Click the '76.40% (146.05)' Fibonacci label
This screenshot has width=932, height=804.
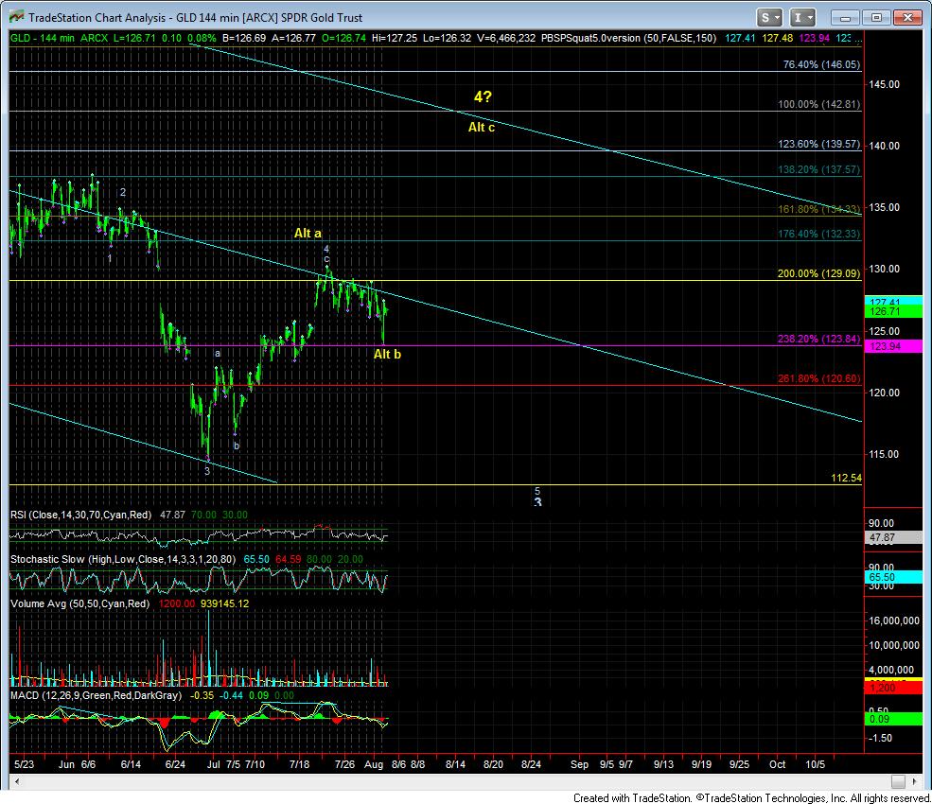click(x=821, y=64)
